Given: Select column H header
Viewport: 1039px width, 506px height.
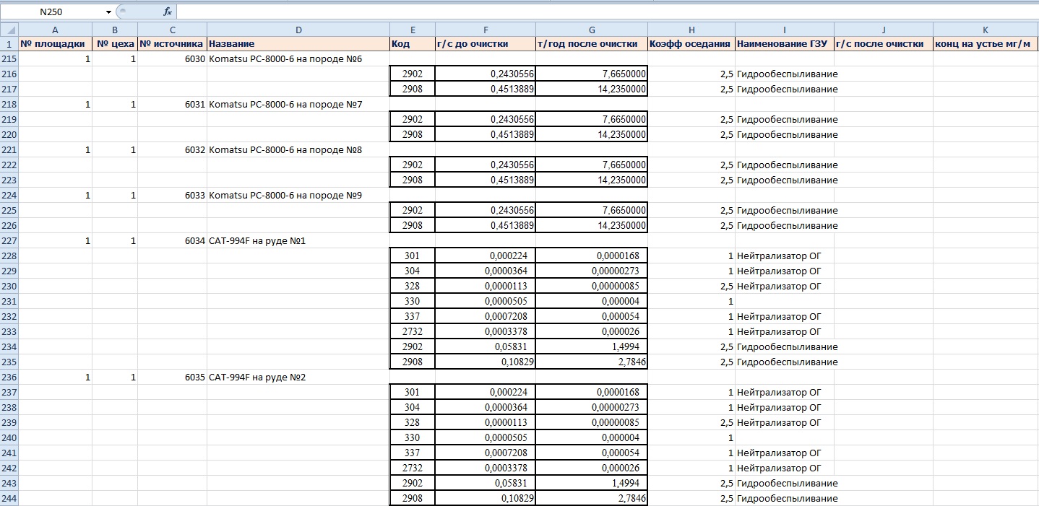Looking at the screenshot, I should tap(691, 30).
